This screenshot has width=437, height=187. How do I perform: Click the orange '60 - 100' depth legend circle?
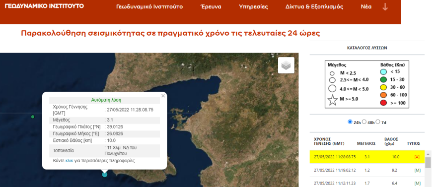[x=384, y=95]
